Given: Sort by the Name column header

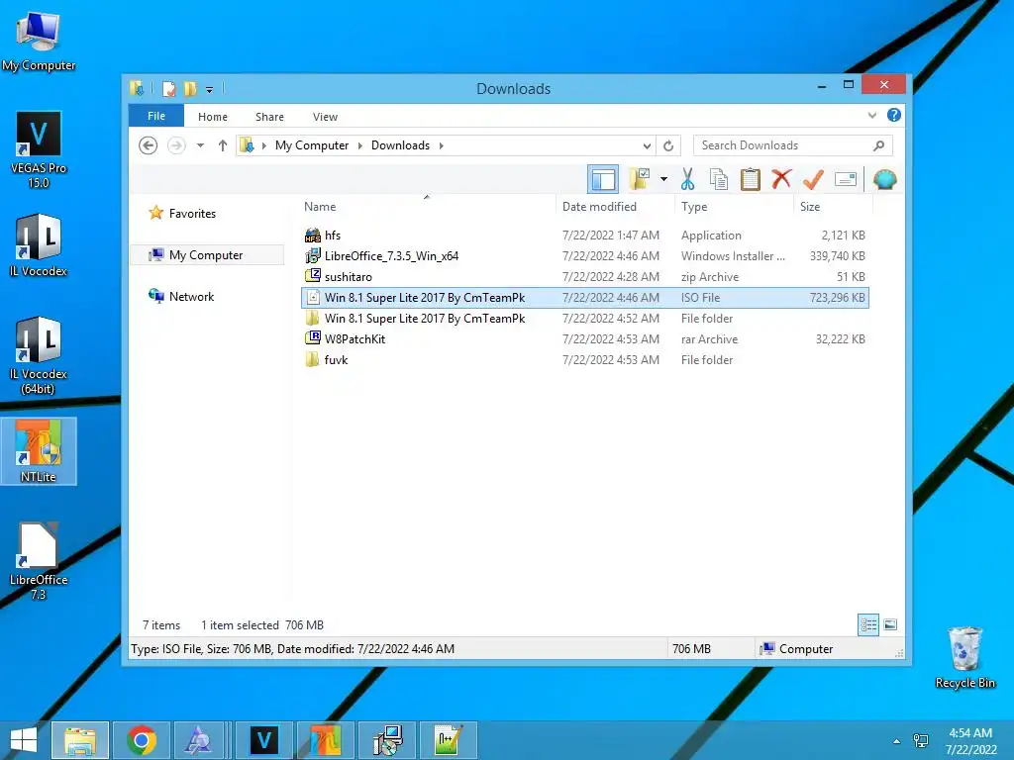Looking at the screenshot, I should (427, 207).
